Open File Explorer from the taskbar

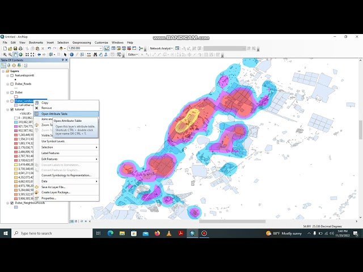[122, 233]
